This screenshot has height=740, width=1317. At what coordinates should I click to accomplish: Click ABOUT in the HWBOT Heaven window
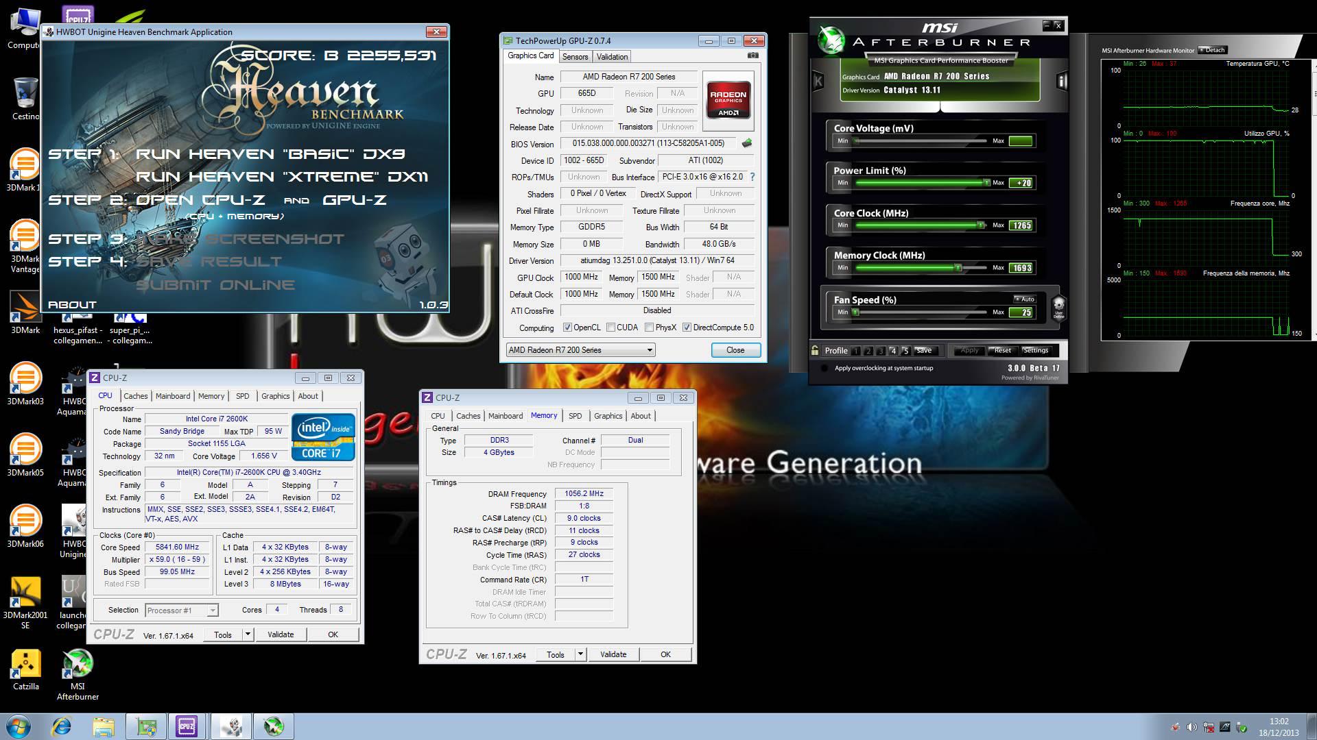72,305
